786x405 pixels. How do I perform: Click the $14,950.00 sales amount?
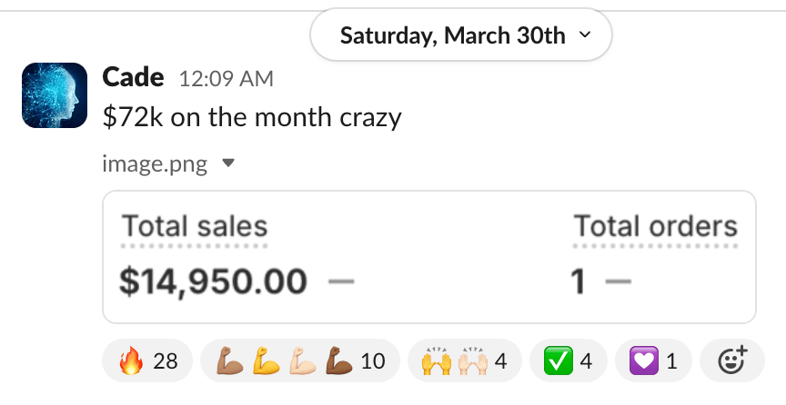coord(213,282)
